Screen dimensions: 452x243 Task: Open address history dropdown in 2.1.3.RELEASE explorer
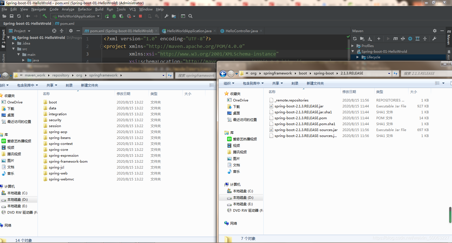(389, 74)
